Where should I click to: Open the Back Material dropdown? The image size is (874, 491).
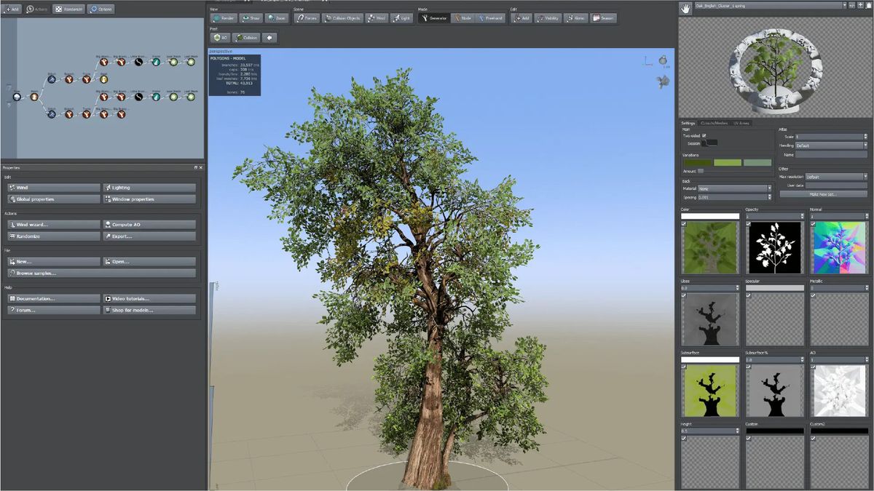click(x=734, y=188)
